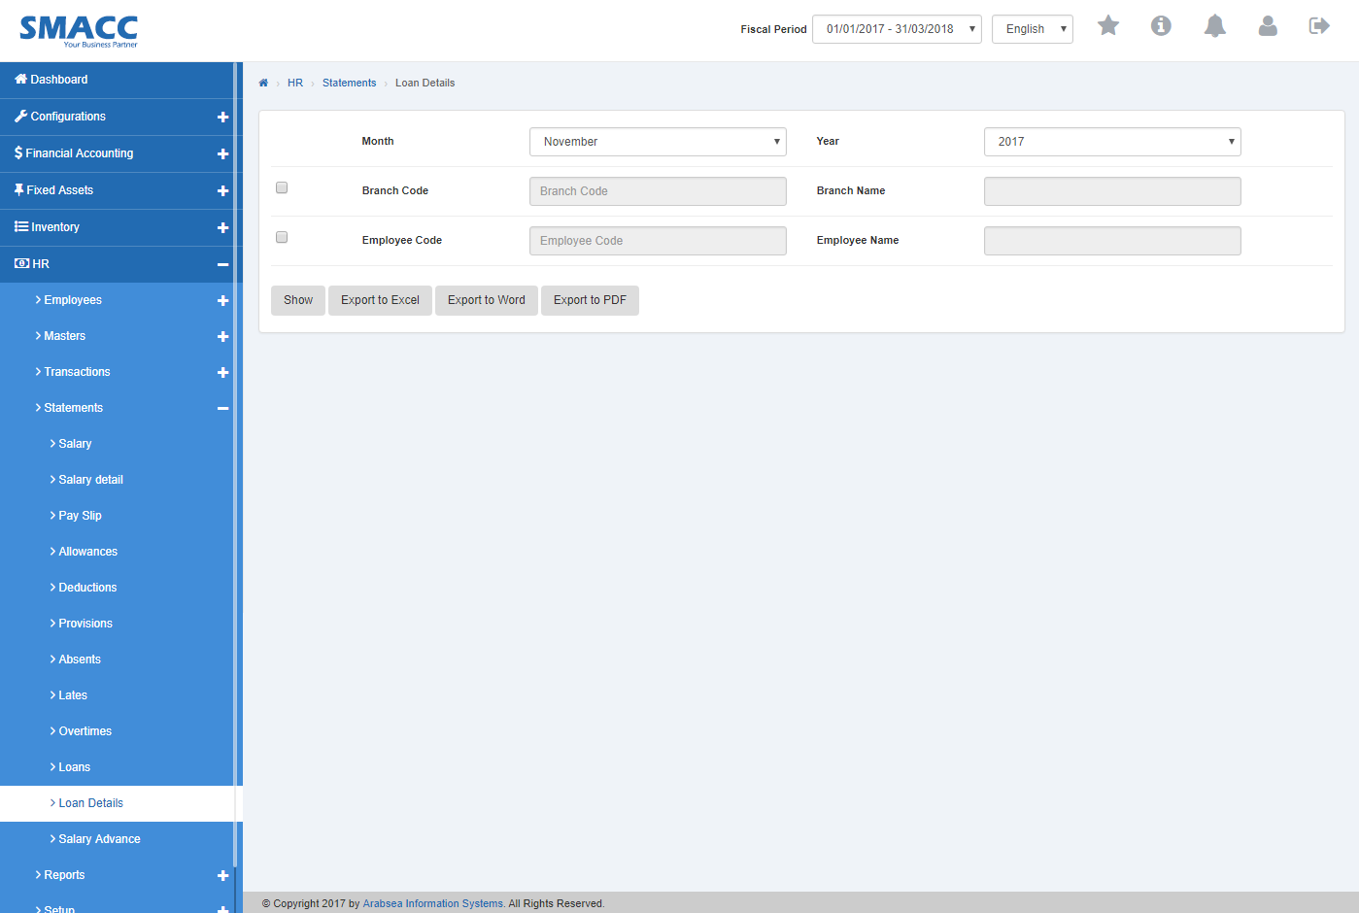Screen dimensions: 1359x913
Task: Click the home breadcrumb icon
Action: click(x=263, y=84)
